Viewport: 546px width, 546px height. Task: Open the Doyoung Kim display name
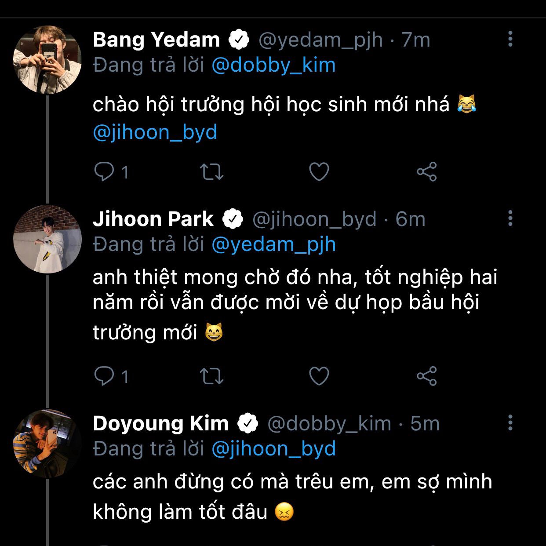161,423
